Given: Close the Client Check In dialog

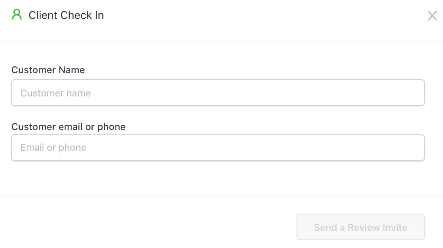Looking at the screenshot, I should (x=432, y=16).
